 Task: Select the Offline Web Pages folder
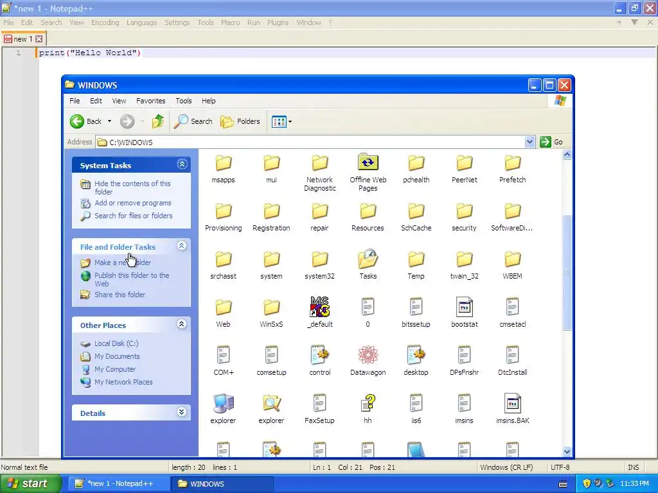pos(368,164)
